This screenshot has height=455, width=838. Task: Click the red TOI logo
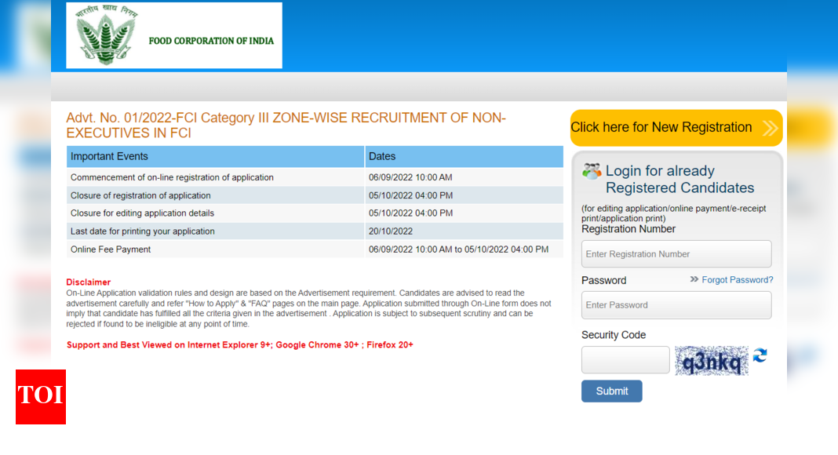[x=40, y=397]
